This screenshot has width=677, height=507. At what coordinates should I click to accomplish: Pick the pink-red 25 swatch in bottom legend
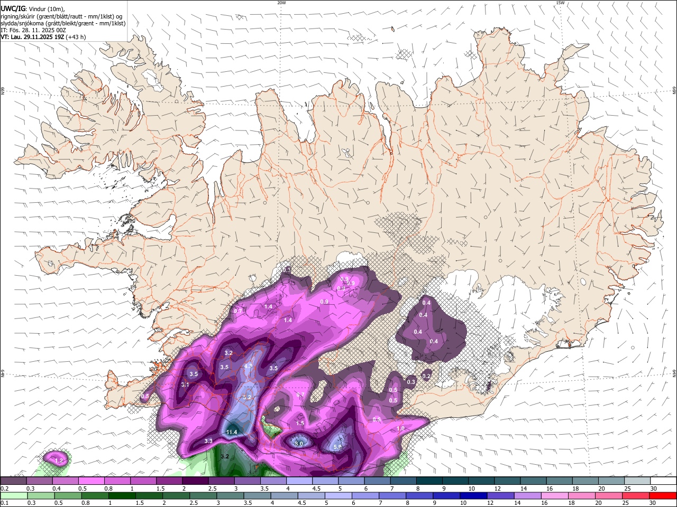(636, 495)
